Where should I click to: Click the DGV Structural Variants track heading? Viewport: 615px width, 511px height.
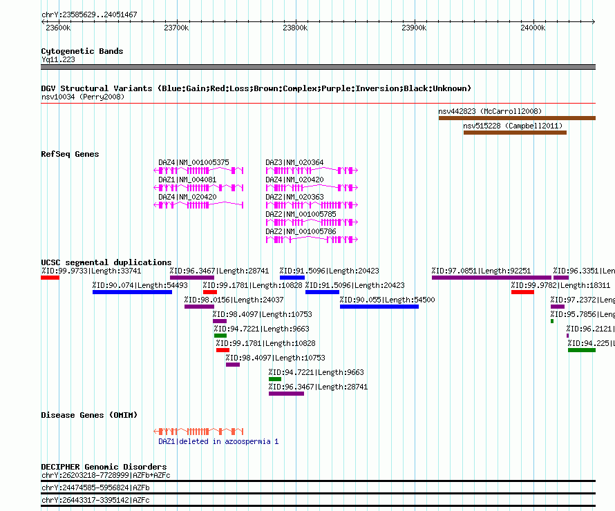(x=256, y=88)
